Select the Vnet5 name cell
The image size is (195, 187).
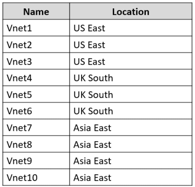pos(19,95)
